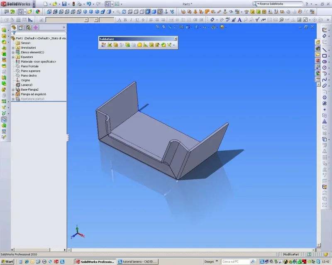
Task: Click the traffic-light Rebuild icon
Action: (74, 4)
